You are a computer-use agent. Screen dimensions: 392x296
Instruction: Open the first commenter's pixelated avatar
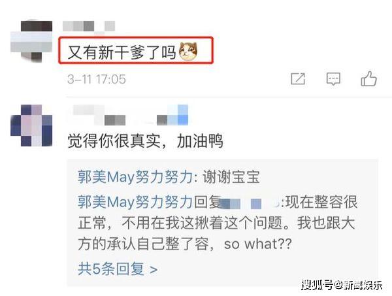point(31,41)
